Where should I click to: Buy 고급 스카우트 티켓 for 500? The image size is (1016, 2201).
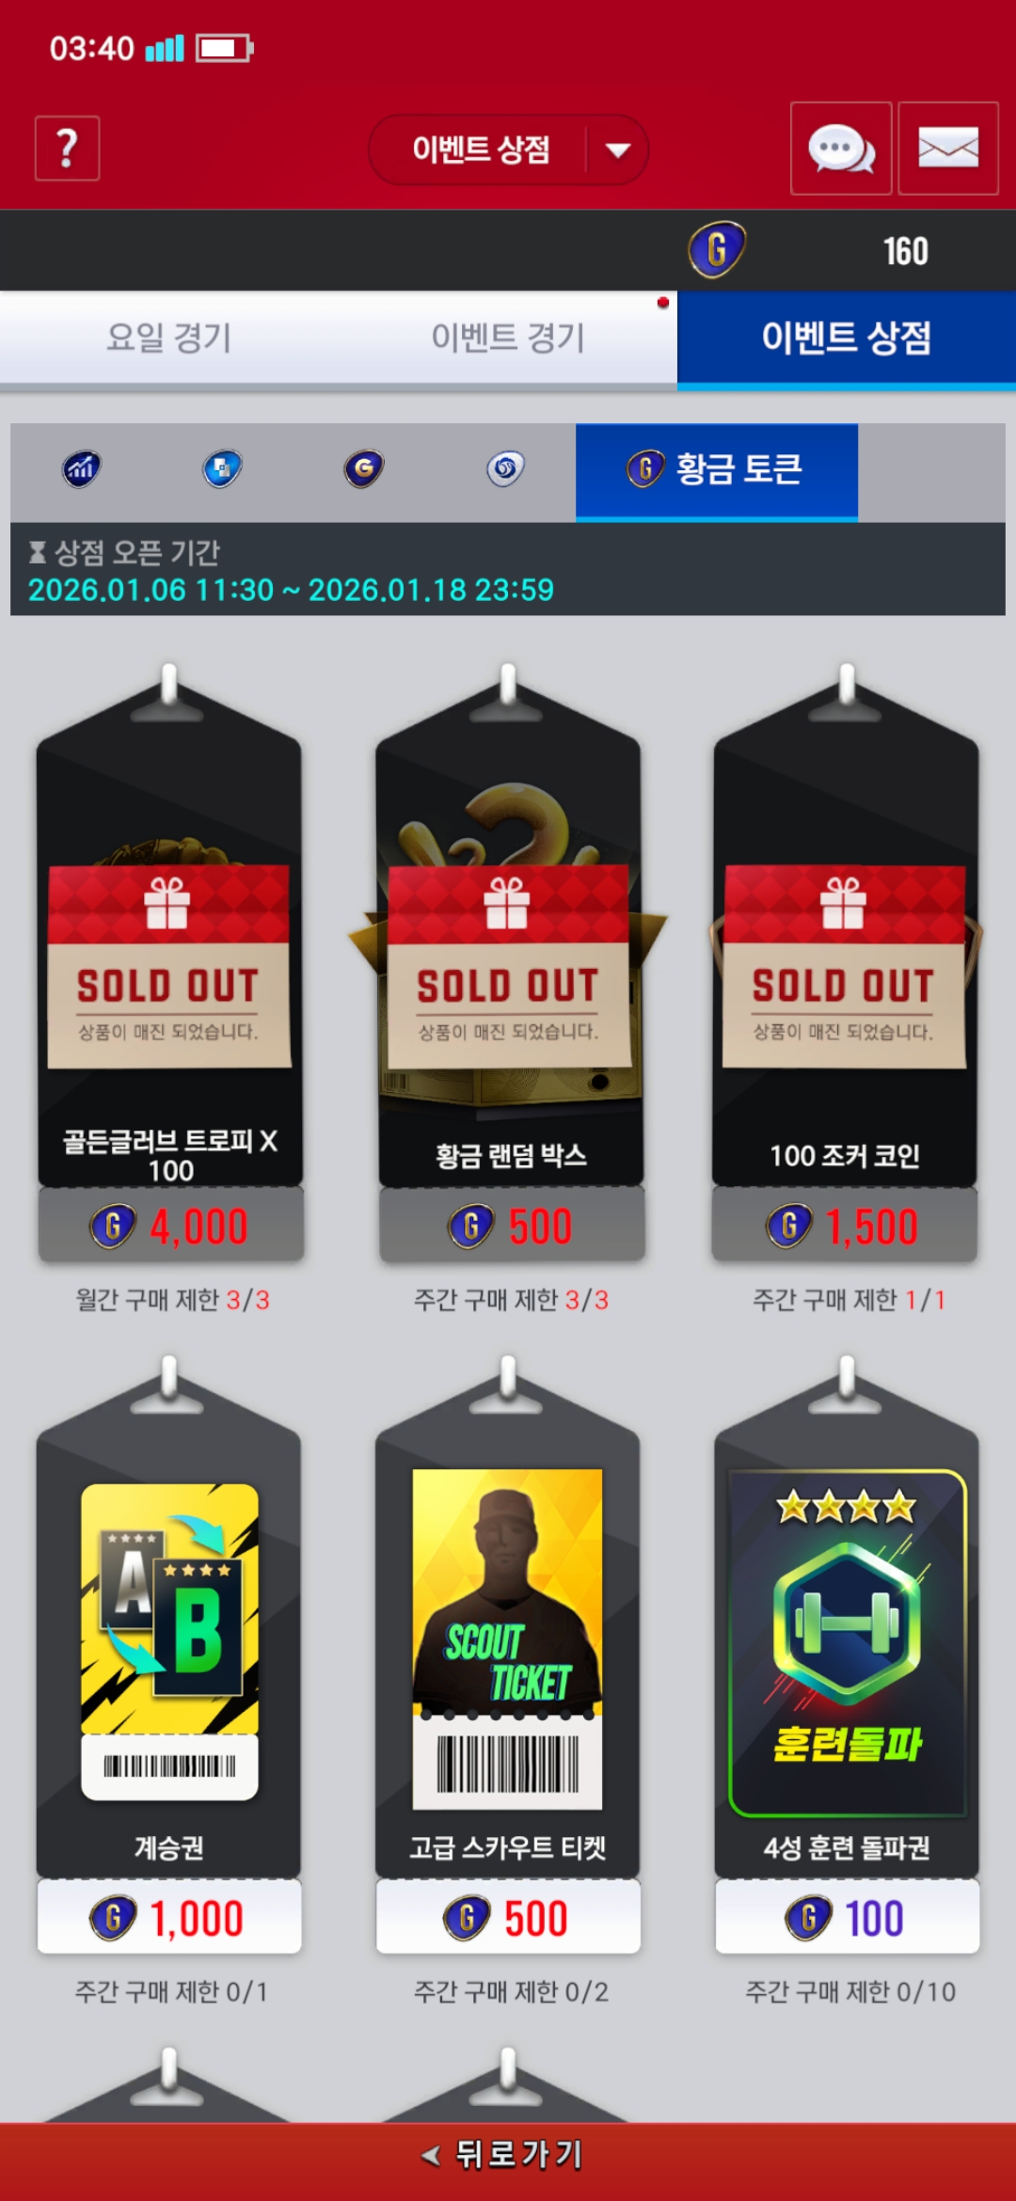(508, 1917)
